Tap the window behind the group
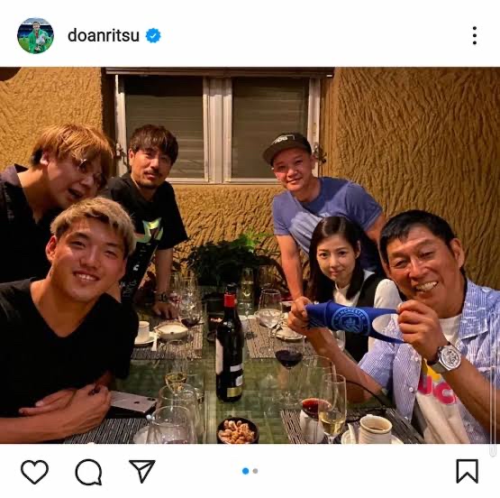Image resolution: width=500 pixels, height=498 pixels. point(217,128)
